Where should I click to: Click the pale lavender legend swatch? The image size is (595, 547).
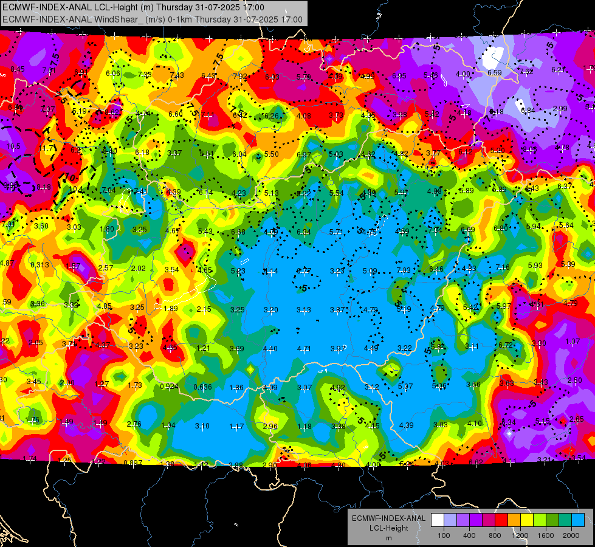[450, 520]
